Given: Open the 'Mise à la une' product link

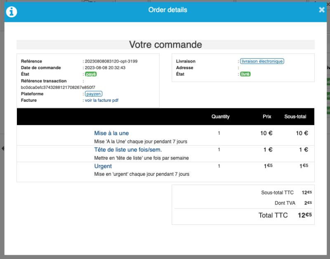Looking at the screenshot, I should pos(111,133).
